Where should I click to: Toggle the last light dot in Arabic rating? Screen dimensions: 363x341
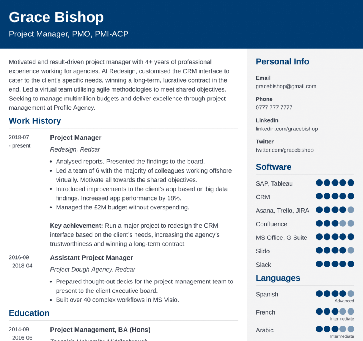point(351,329)
